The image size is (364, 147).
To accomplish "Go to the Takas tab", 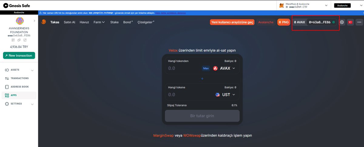I will click(x=55, y=22).
